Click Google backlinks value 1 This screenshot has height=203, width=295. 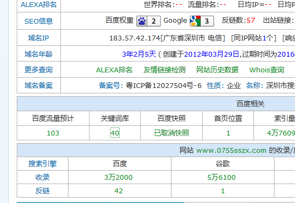pos(223,191)
